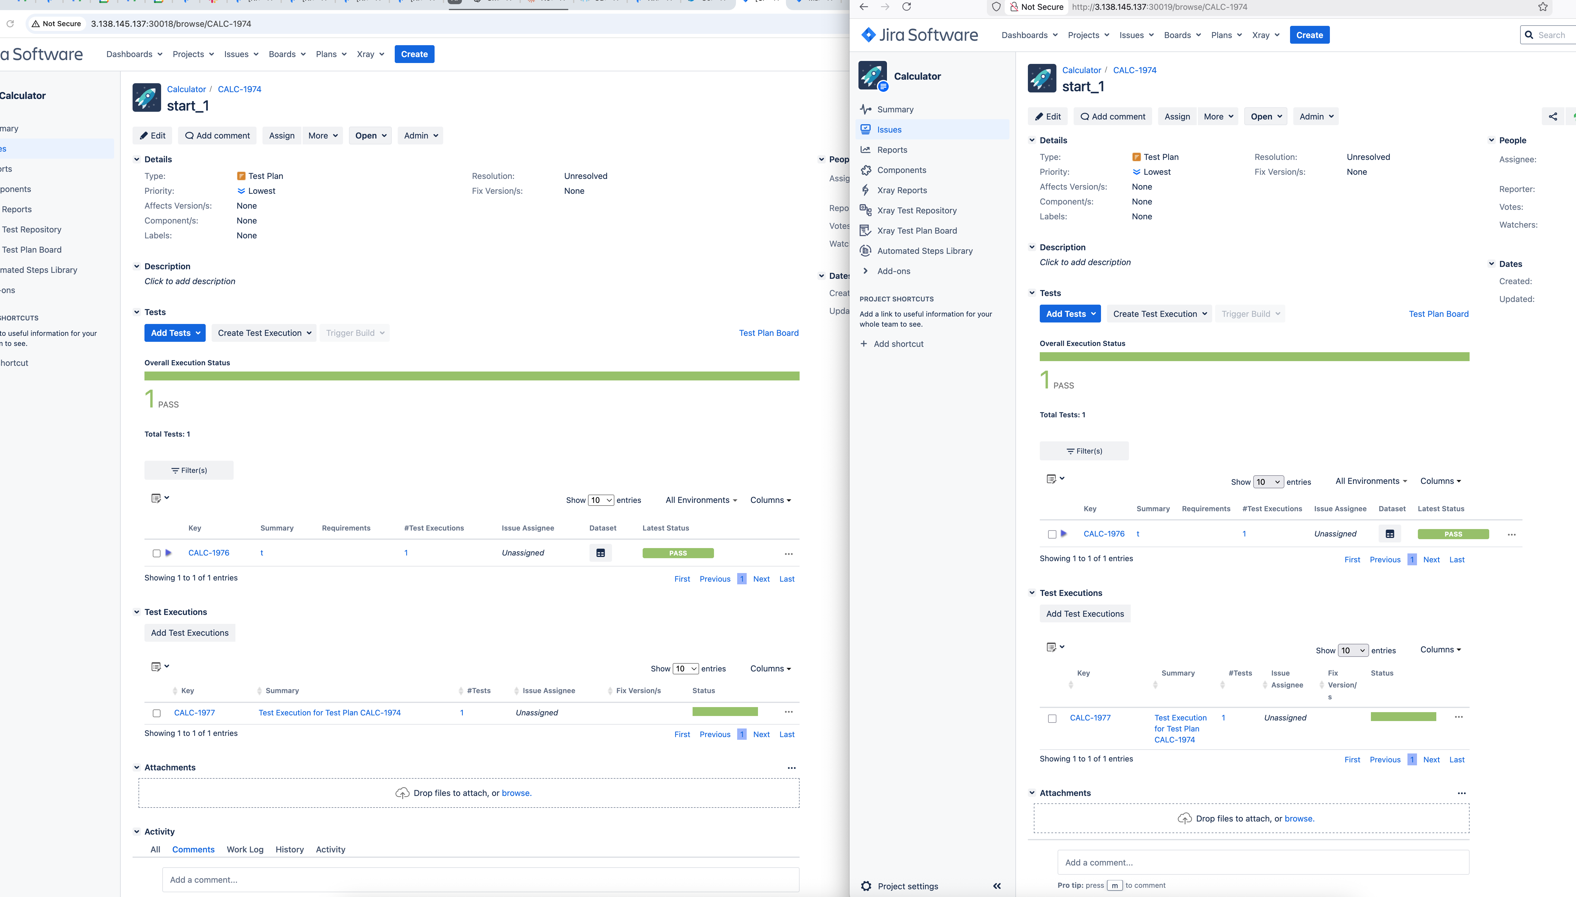Click the share icon near Admin
This screenshot has width=1576, height=897.
[x=1553, y=117]
